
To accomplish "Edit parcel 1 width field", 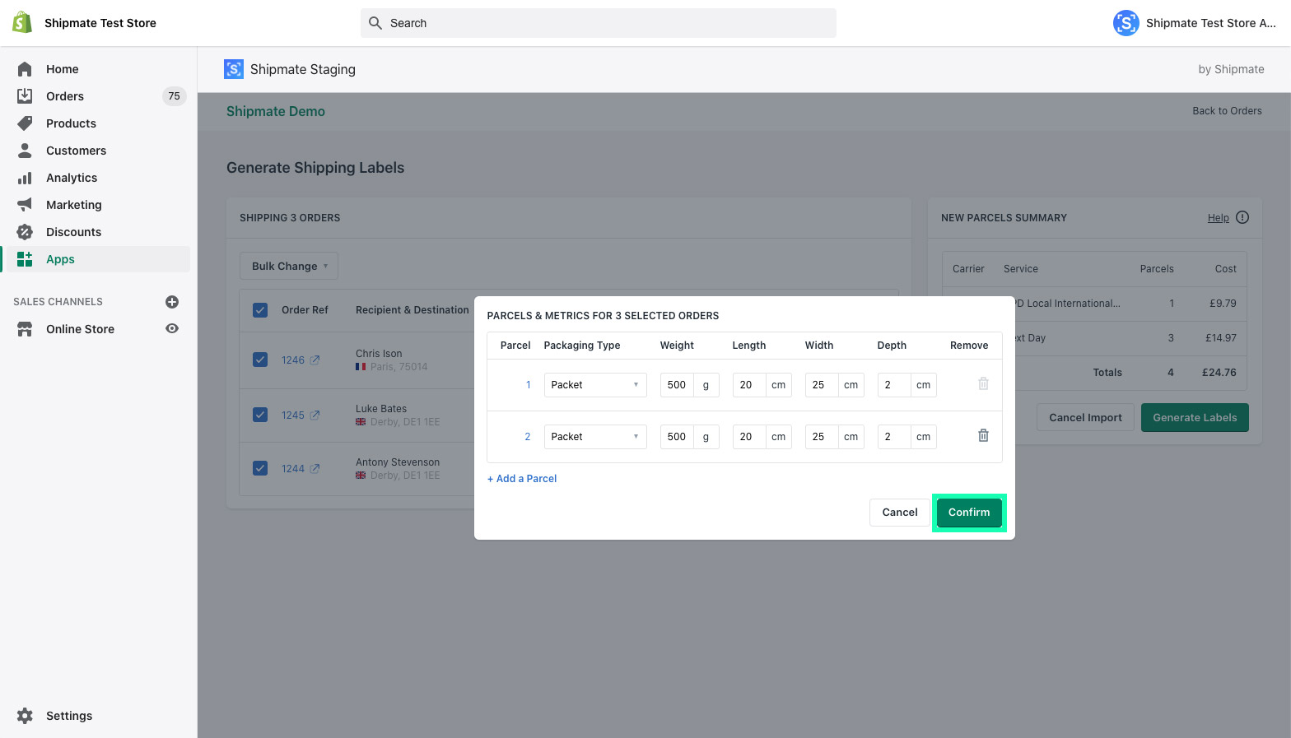I will point(822,385).
